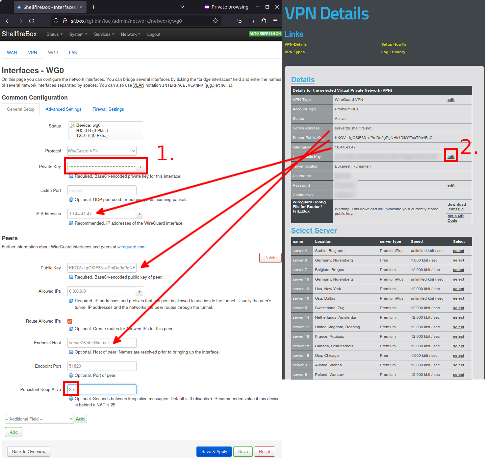Click the Persistent Keep Alive field
The image size is (486, 458).
(102, 389)
